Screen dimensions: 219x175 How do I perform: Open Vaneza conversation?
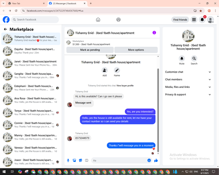(x=31, y=150)
